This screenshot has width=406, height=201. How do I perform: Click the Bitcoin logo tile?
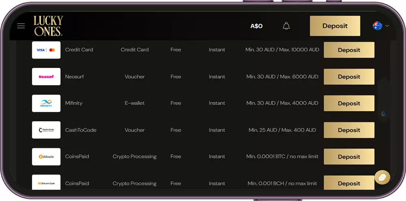46,156
